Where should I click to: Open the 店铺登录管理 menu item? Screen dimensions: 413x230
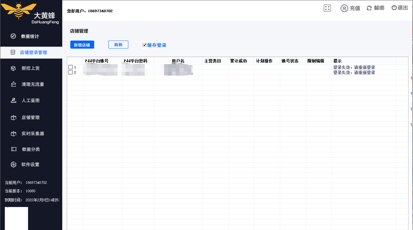(x=33, y=53)
